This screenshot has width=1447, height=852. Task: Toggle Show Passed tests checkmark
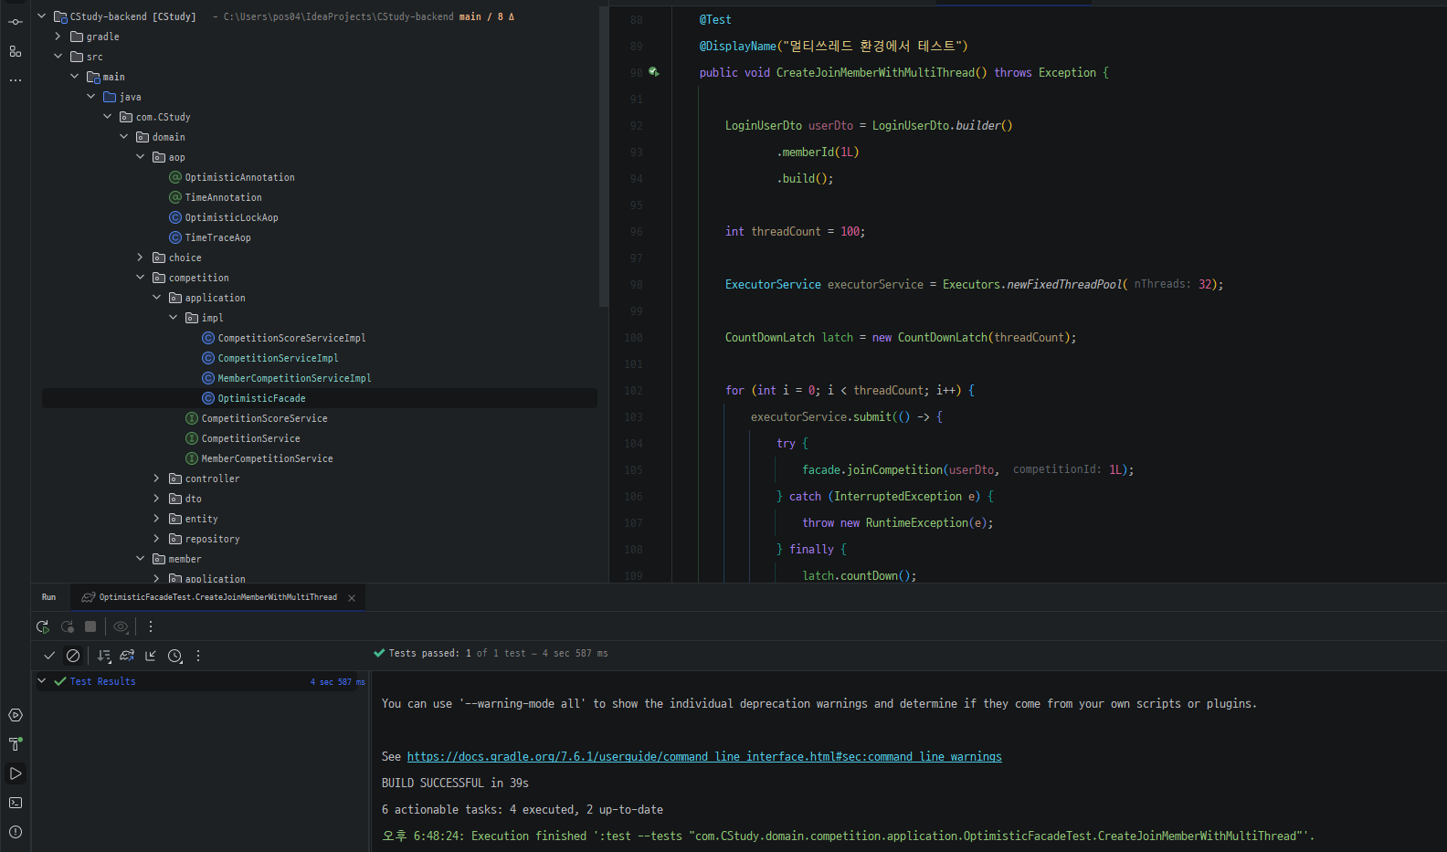point(49,656)
